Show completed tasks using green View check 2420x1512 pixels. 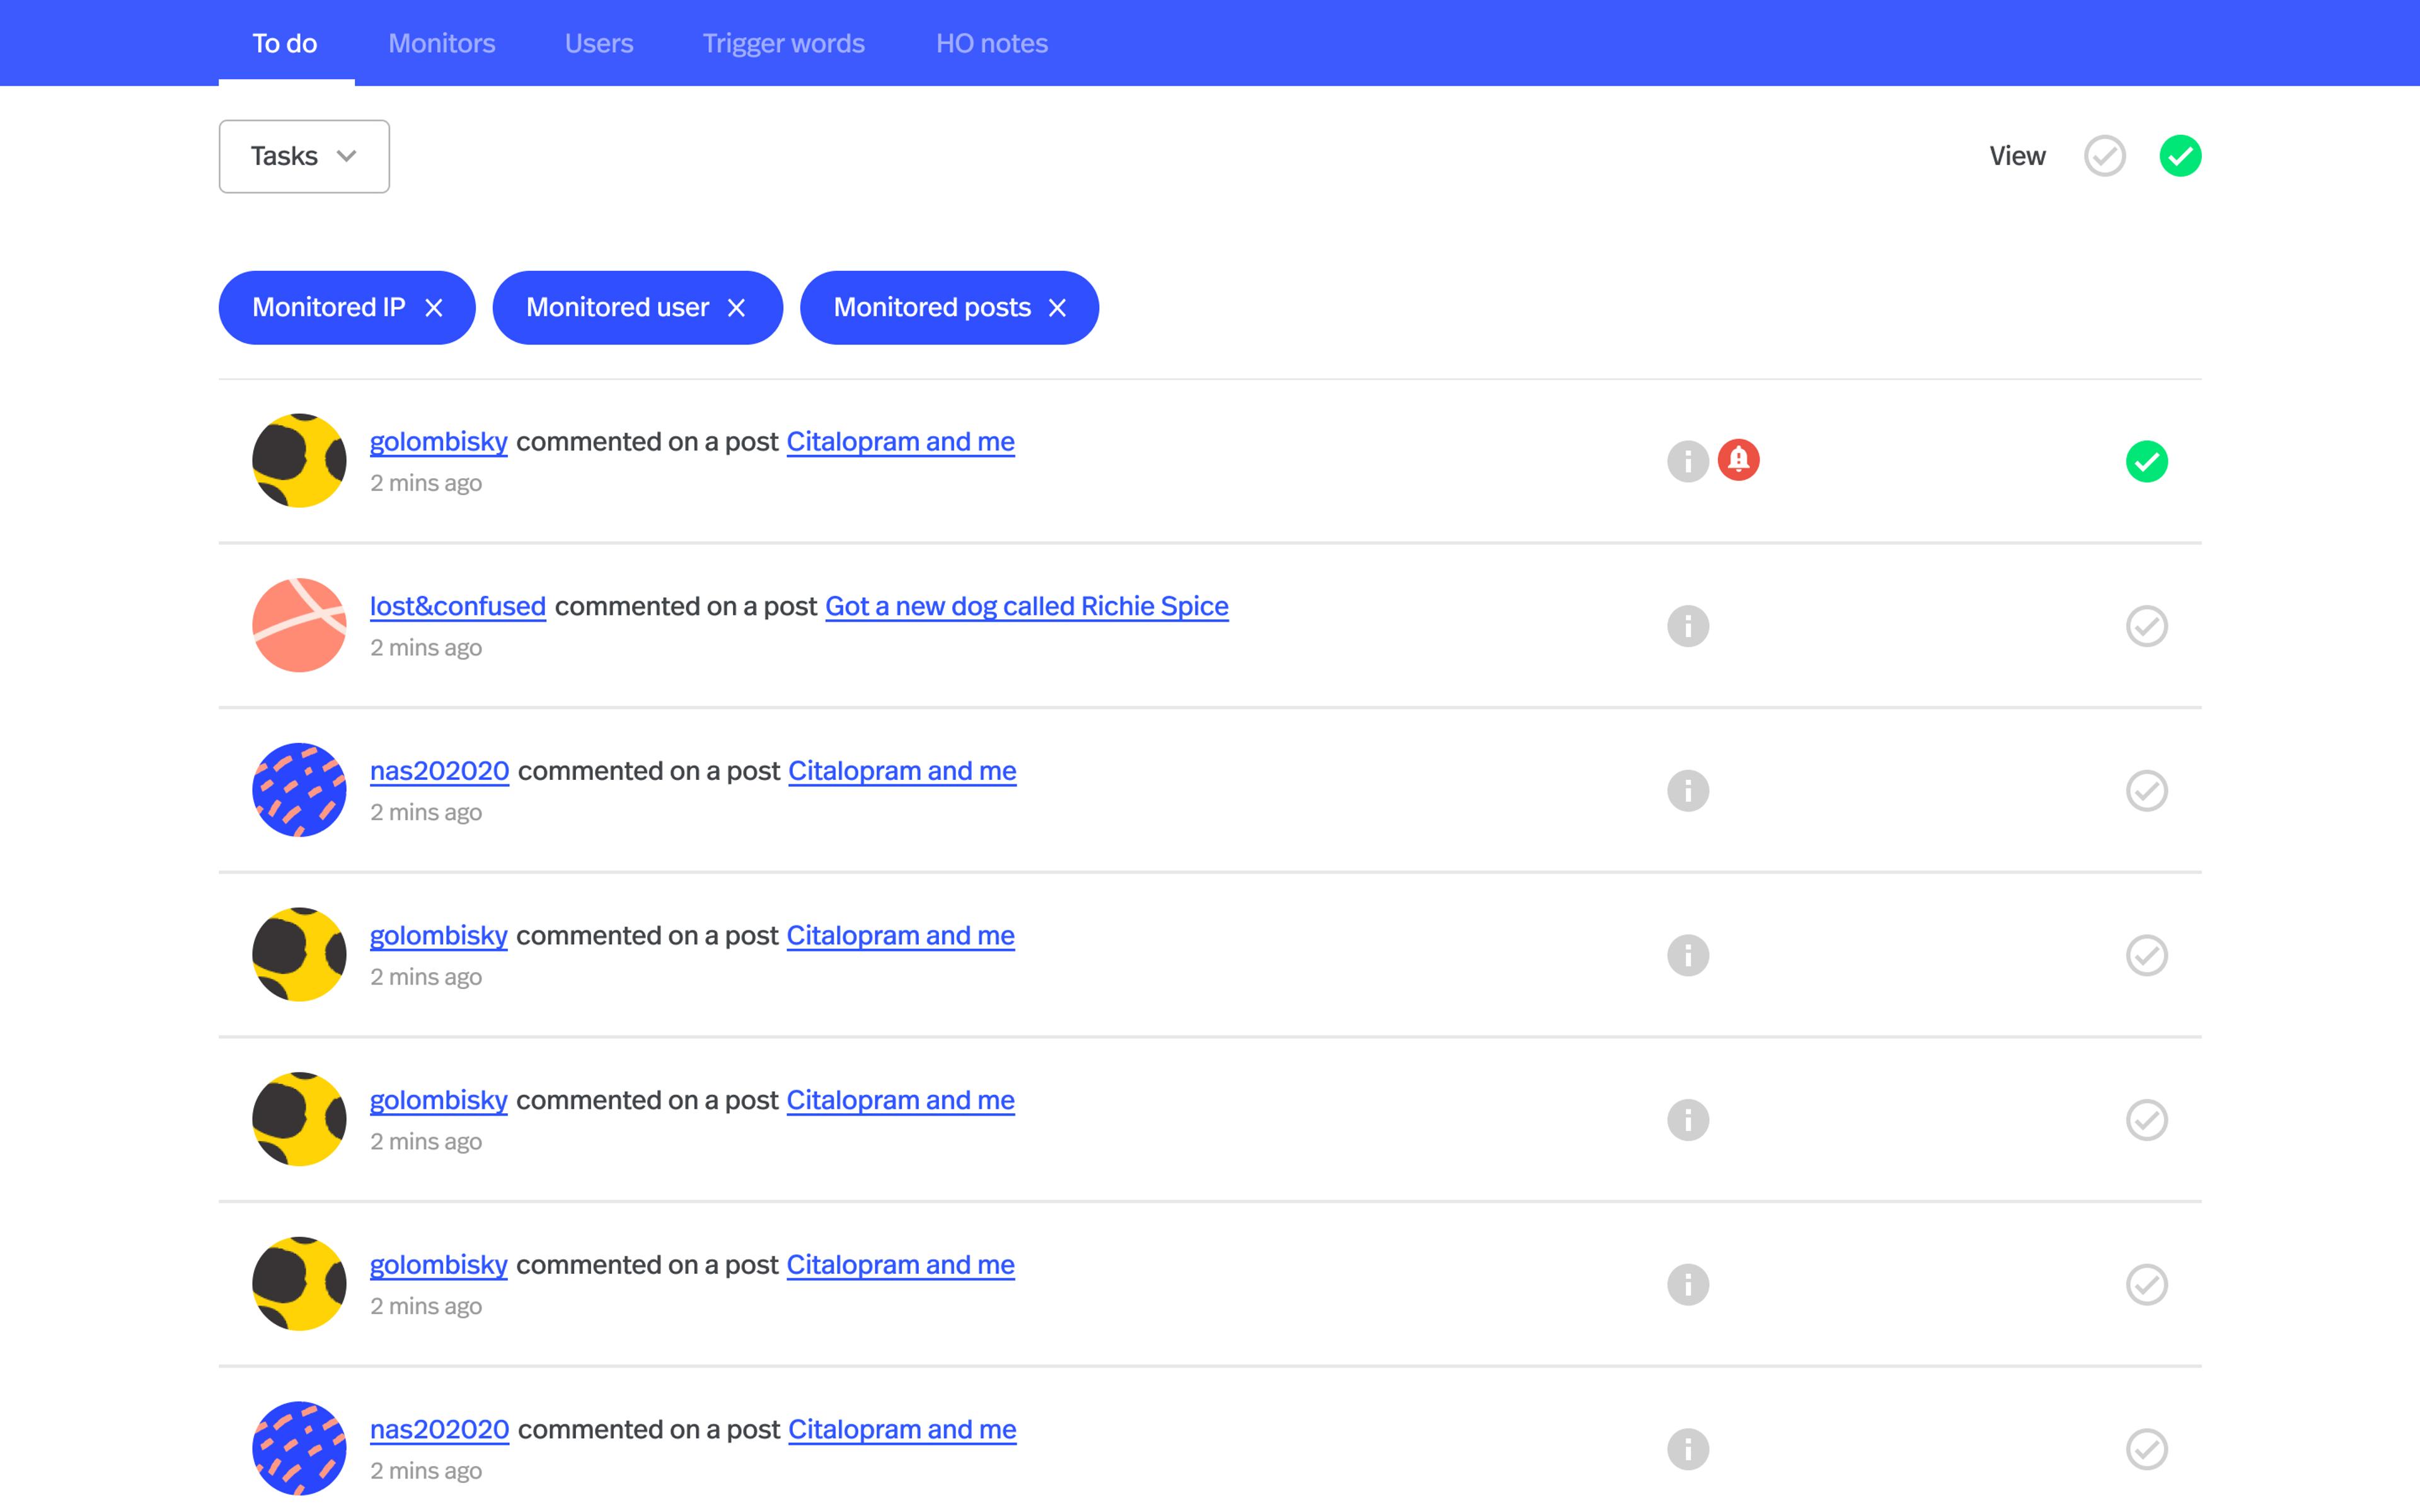coord(2180,156)
